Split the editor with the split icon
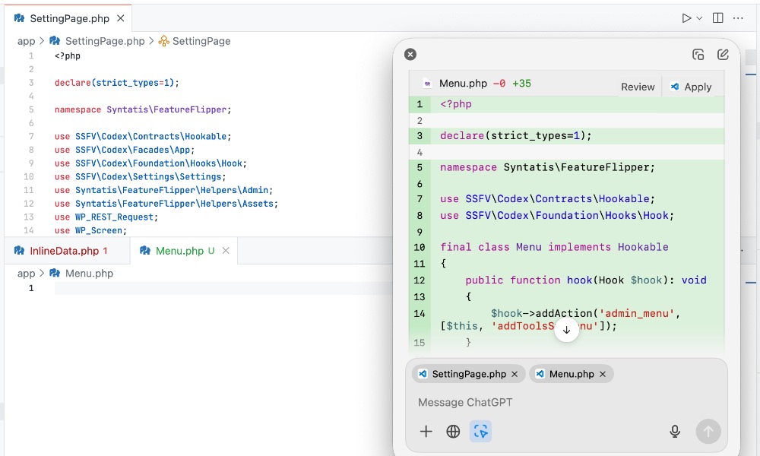 pyautogui.click(x=718, y=18)
